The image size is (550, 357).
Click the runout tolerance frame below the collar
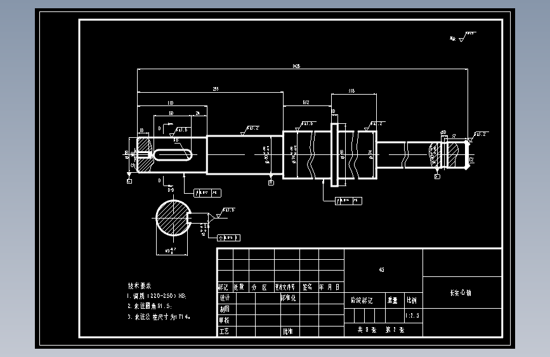pos(348,201)
